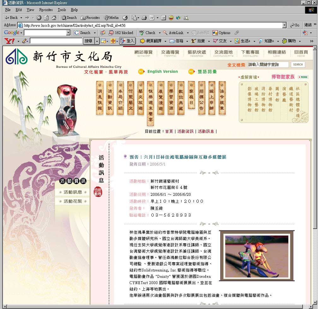
Task: Click the 網頁翻譯 translate button
Action: (x=151, y=41)
